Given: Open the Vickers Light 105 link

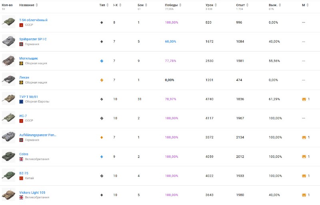Looking at the screenshot, I should pyautogui.click(x=32, y=193).
